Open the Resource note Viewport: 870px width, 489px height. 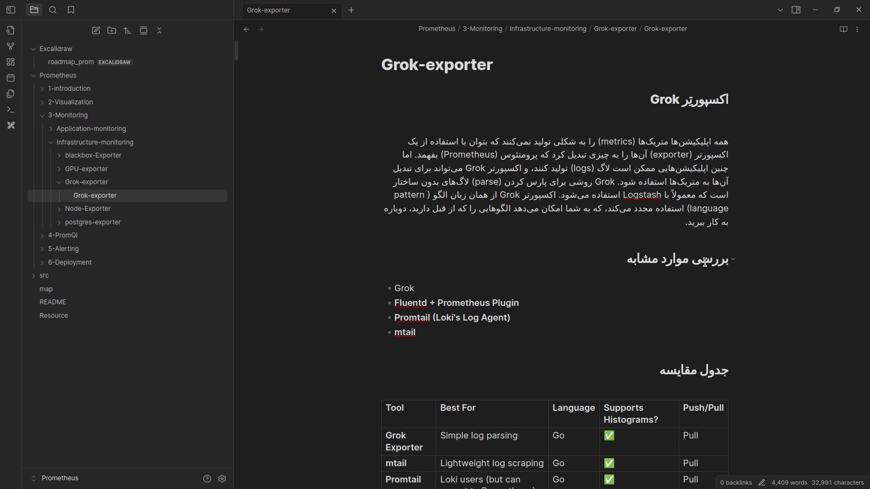click(x=127, y=316)
